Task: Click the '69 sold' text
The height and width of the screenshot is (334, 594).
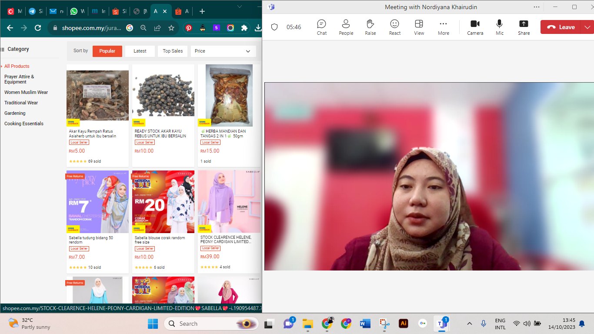Action: 94,161
